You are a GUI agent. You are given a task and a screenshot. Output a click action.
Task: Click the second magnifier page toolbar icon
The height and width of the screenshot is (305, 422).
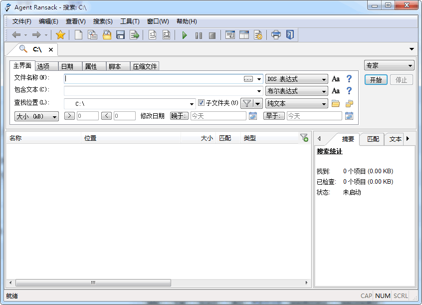click(167, 35)
